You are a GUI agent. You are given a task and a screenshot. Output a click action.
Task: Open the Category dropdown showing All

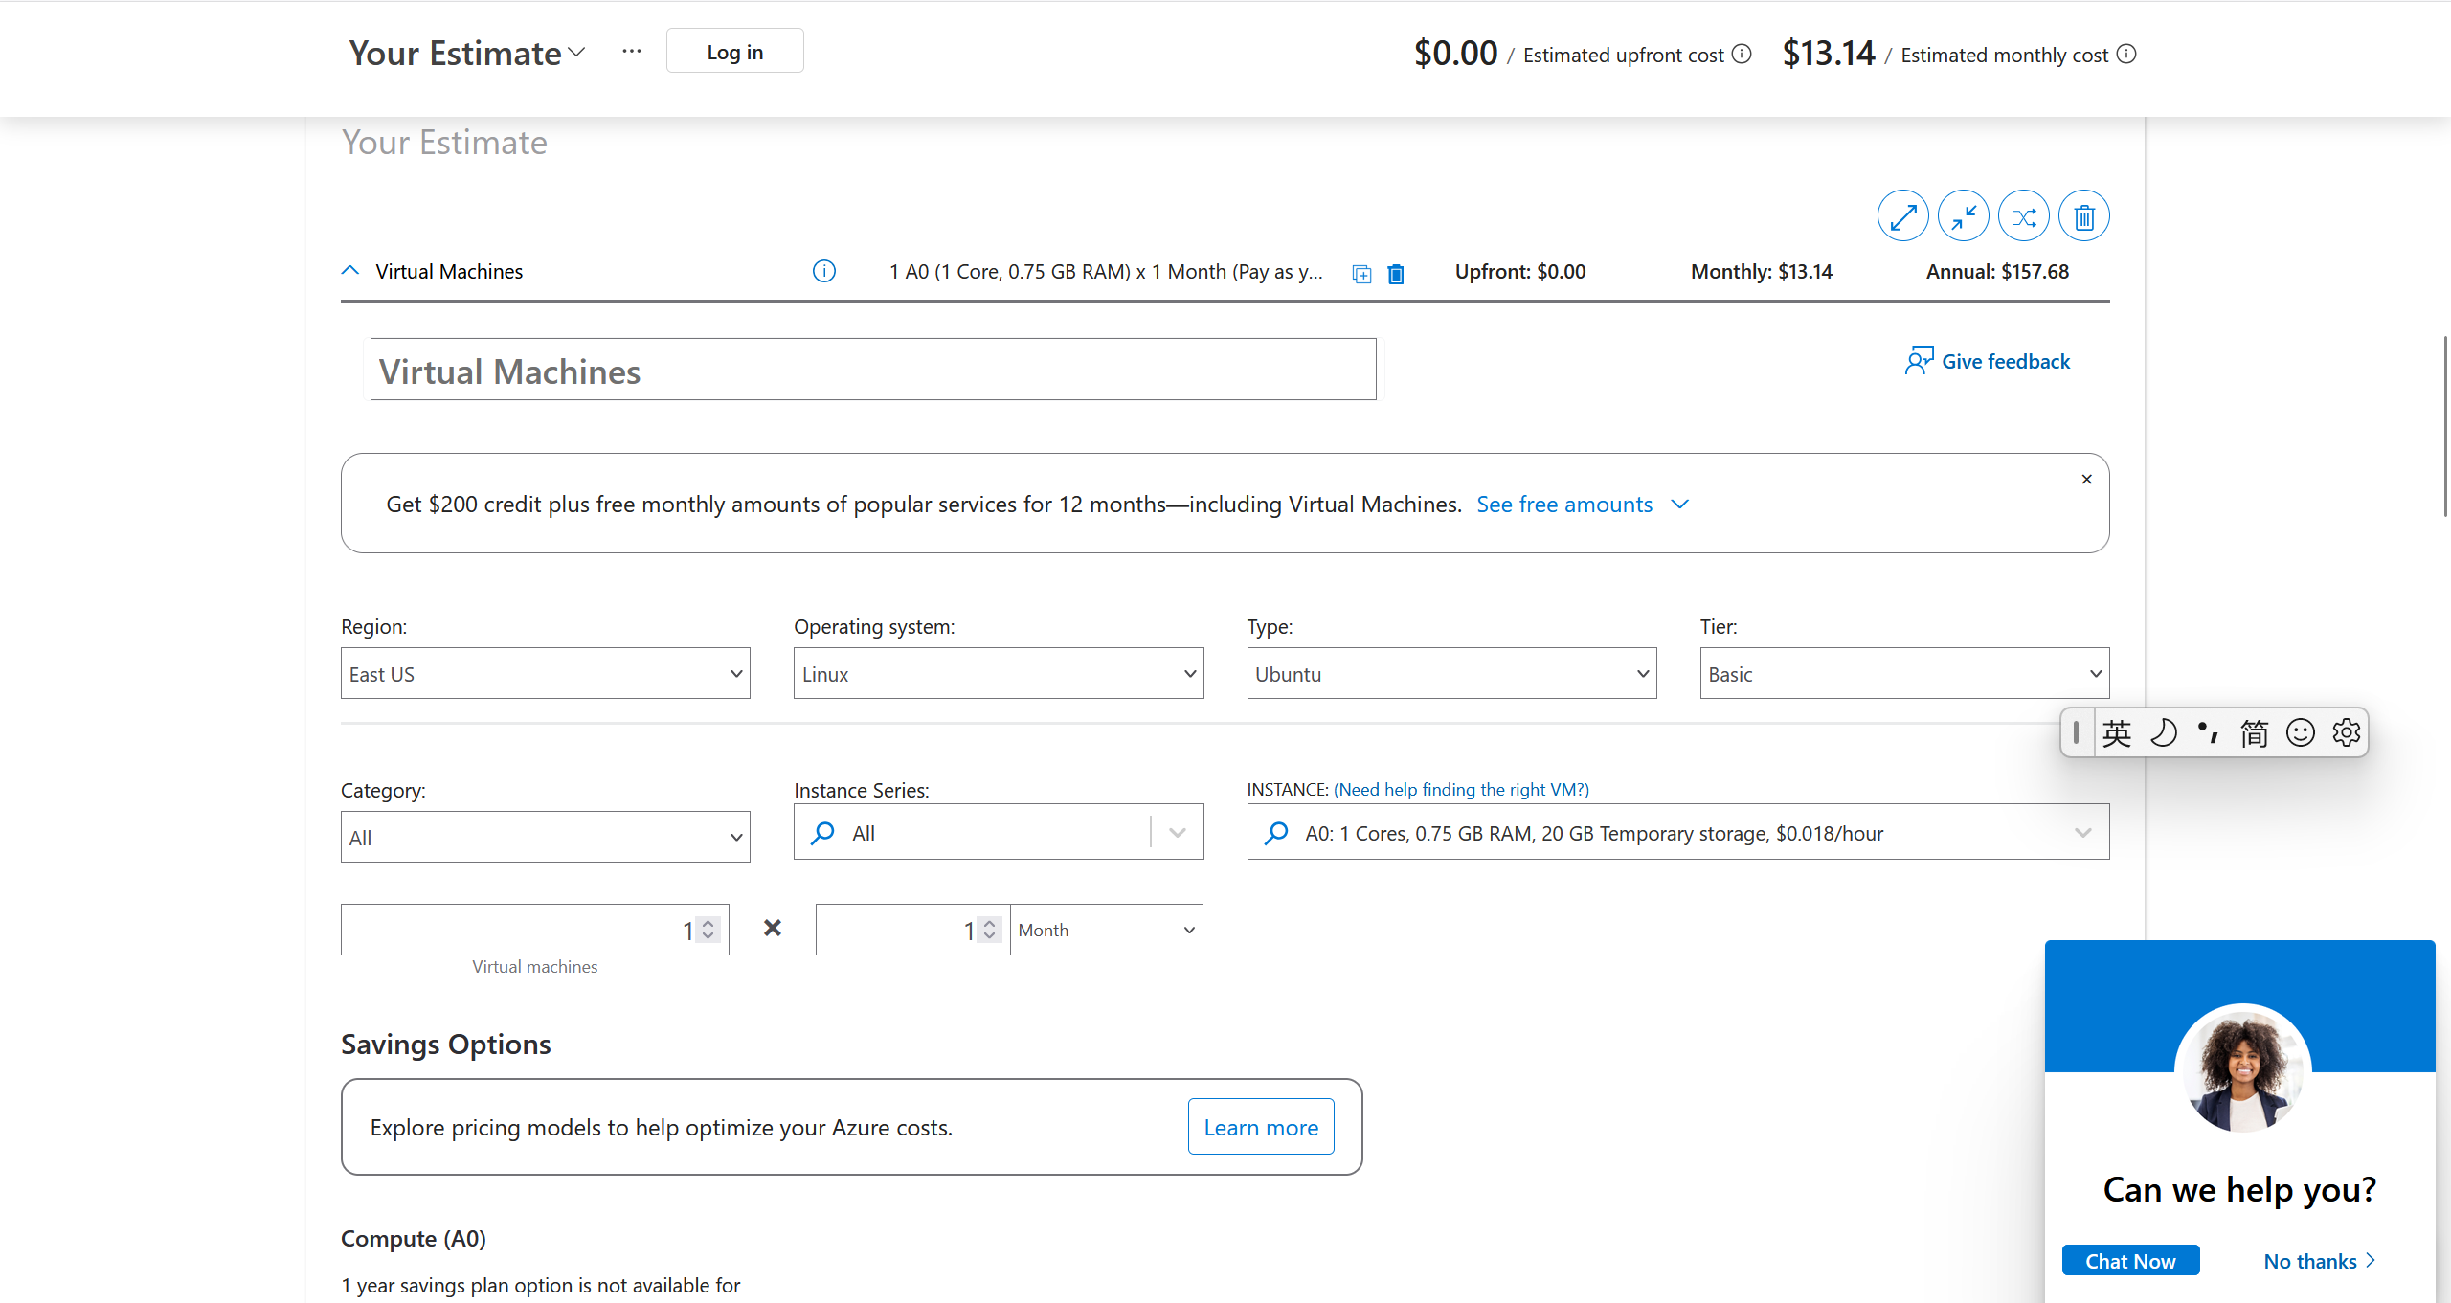[545, 837]
